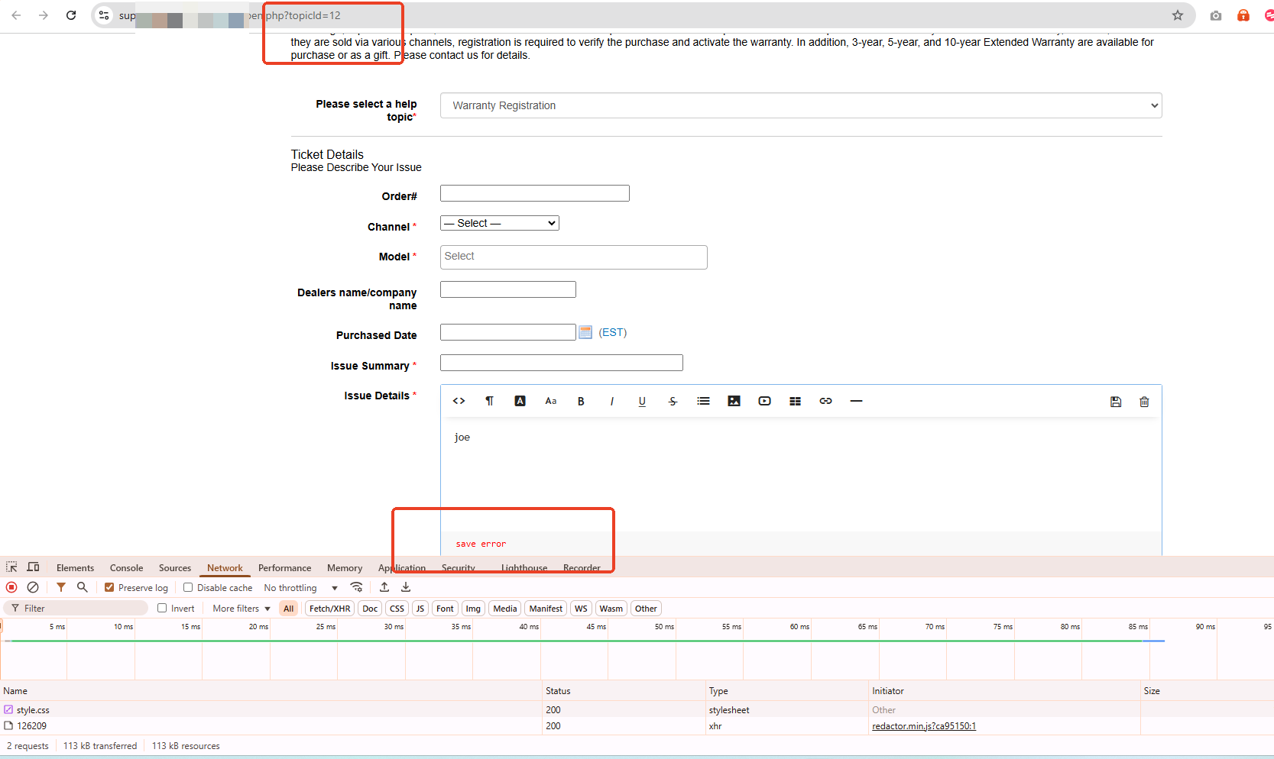Open the help topic dropdown
Viewport: 1274px width, 759px height.
pyautogui.click(x=800, y=105)
